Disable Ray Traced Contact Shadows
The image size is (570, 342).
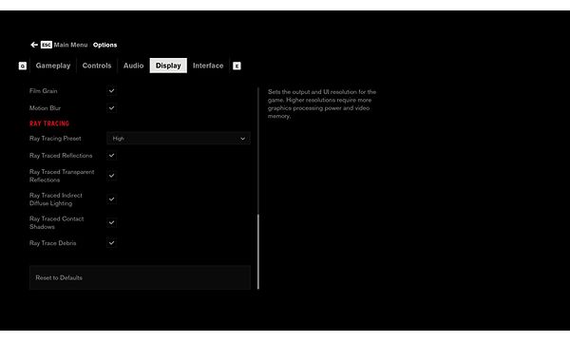[x=111, y=222]
